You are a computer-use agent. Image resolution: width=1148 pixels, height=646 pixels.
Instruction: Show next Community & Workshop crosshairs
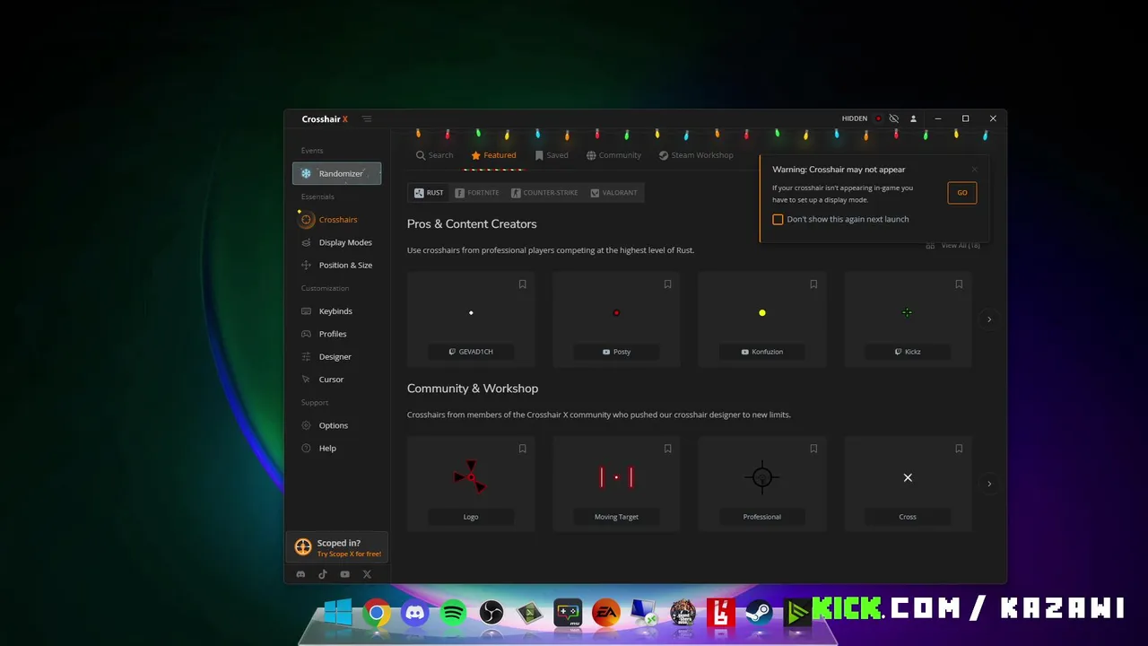[x=989, y=484]
